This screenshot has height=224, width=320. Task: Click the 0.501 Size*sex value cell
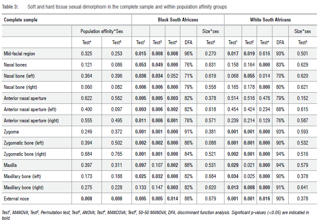coord(303,54)
